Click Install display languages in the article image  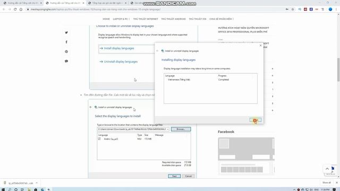(x=119, y=48)
